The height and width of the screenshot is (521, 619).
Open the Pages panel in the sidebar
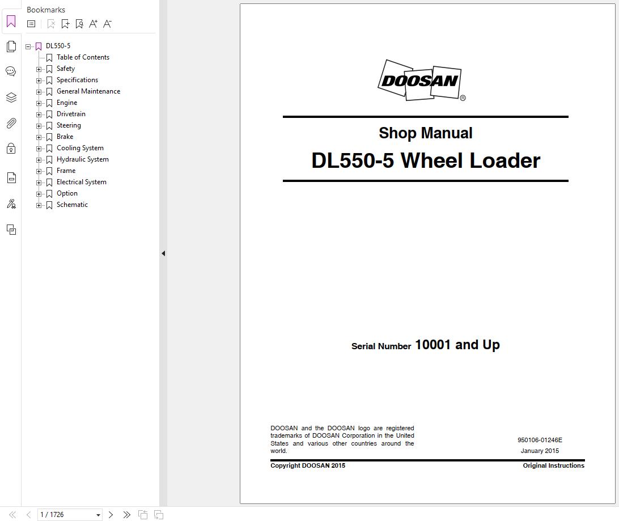click(11, 46)
